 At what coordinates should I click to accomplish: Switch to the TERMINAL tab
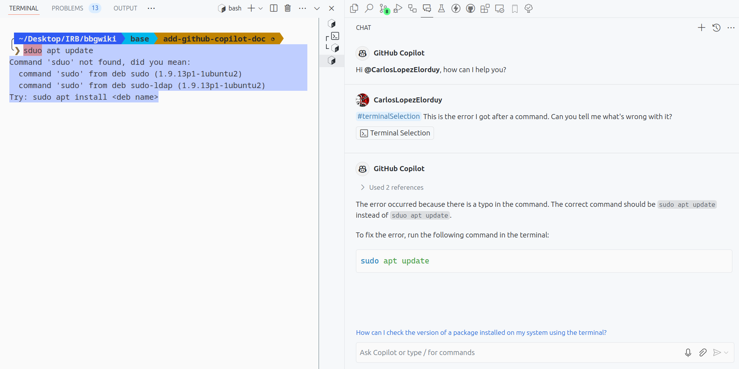[x=24, y=8]
